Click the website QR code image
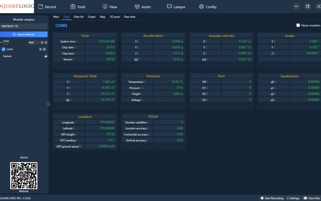Screen dimensions: 321x201 point(24,176)
